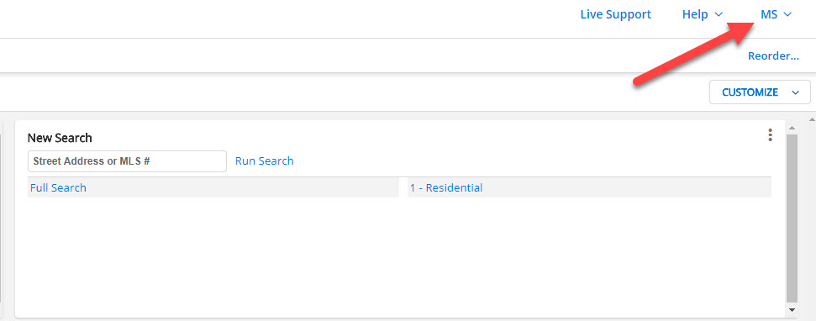Image resolution: width=816 pixels, height=321 pixels.
Task: Click the chevron arrow next to Help
Action: pyautogui.click(x=719, y=14)
